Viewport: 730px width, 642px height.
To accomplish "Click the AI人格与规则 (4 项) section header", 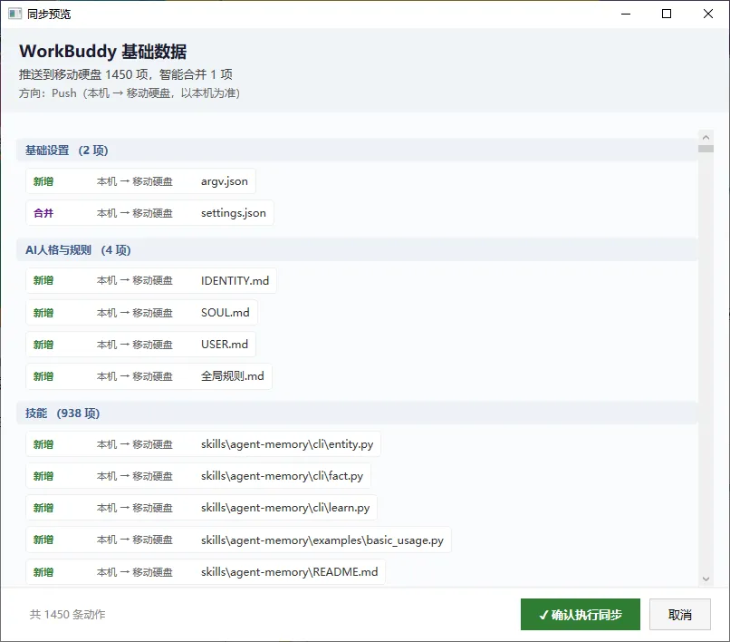I will coord(357,250).
